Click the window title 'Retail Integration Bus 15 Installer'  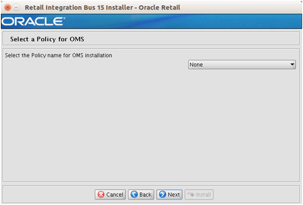pyautogui.click(x=79, y=8)
